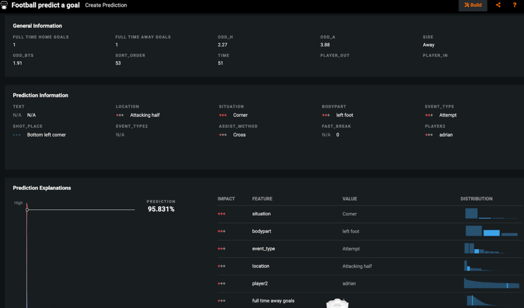This screenshot has height=308, width=524.
Task: Select the event_type distribution histogram
Action: (x=484, y=248)
